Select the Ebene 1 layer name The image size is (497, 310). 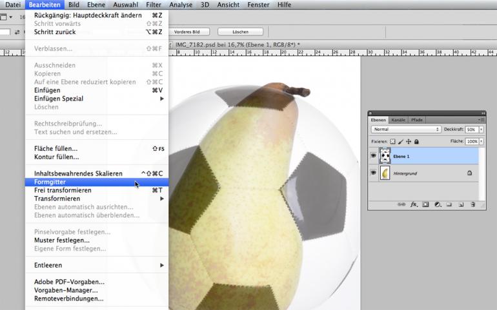point(401,157)
